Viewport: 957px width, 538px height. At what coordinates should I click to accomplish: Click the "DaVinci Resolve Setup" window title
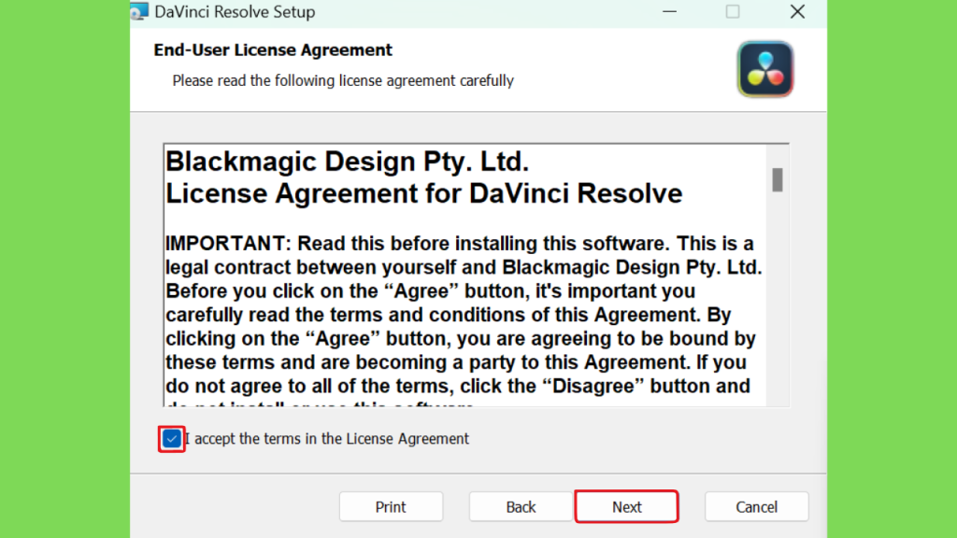tap(235, 11)
